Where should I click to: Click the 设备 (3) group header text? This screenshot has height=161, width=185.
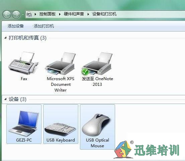click(x=17, y=99)
